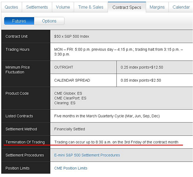
Task: Click the MON – FRI trading hours text
Action: [118, 52]
